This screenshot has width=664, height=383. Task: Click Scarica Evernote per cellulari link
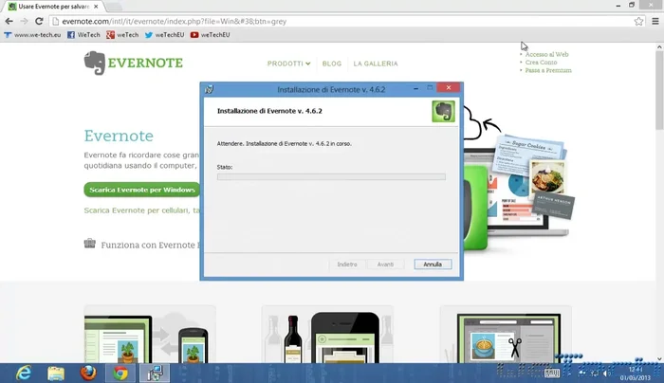[x=142, y=210]
